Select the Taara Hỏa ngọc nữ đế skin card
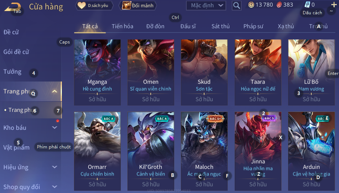The height and width of the screenshot is (193, 339). click(x=258, y=72)
